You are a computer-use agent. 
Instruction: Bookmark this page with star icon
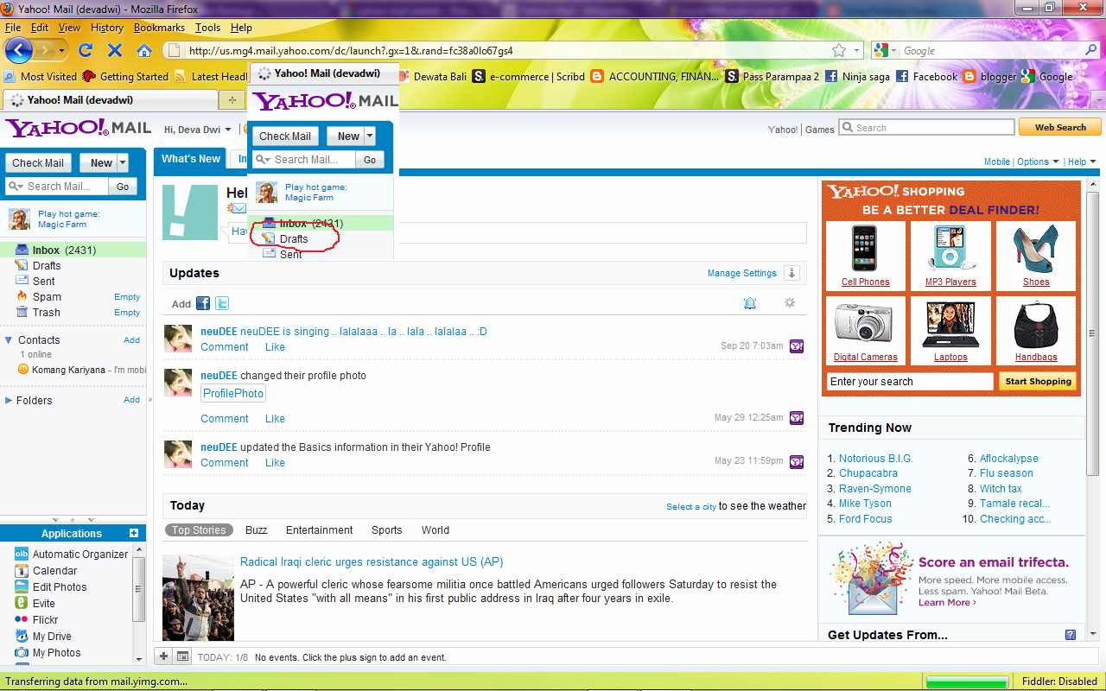[x=838, y=51]
